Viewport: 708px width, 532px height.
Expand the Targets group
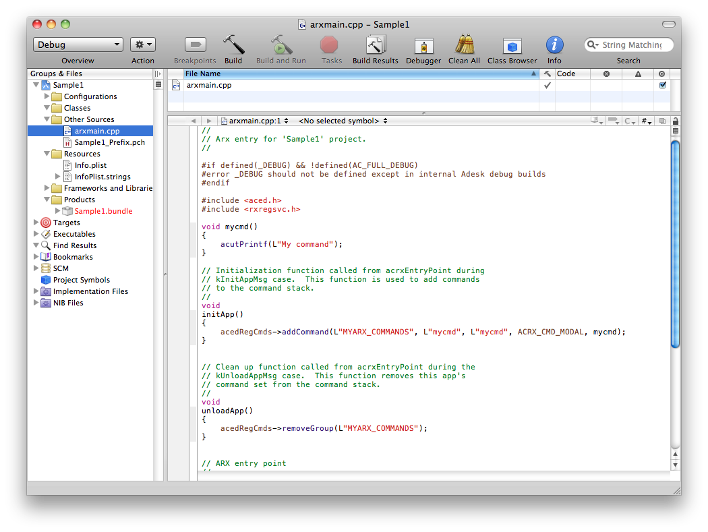click(35, 222)
